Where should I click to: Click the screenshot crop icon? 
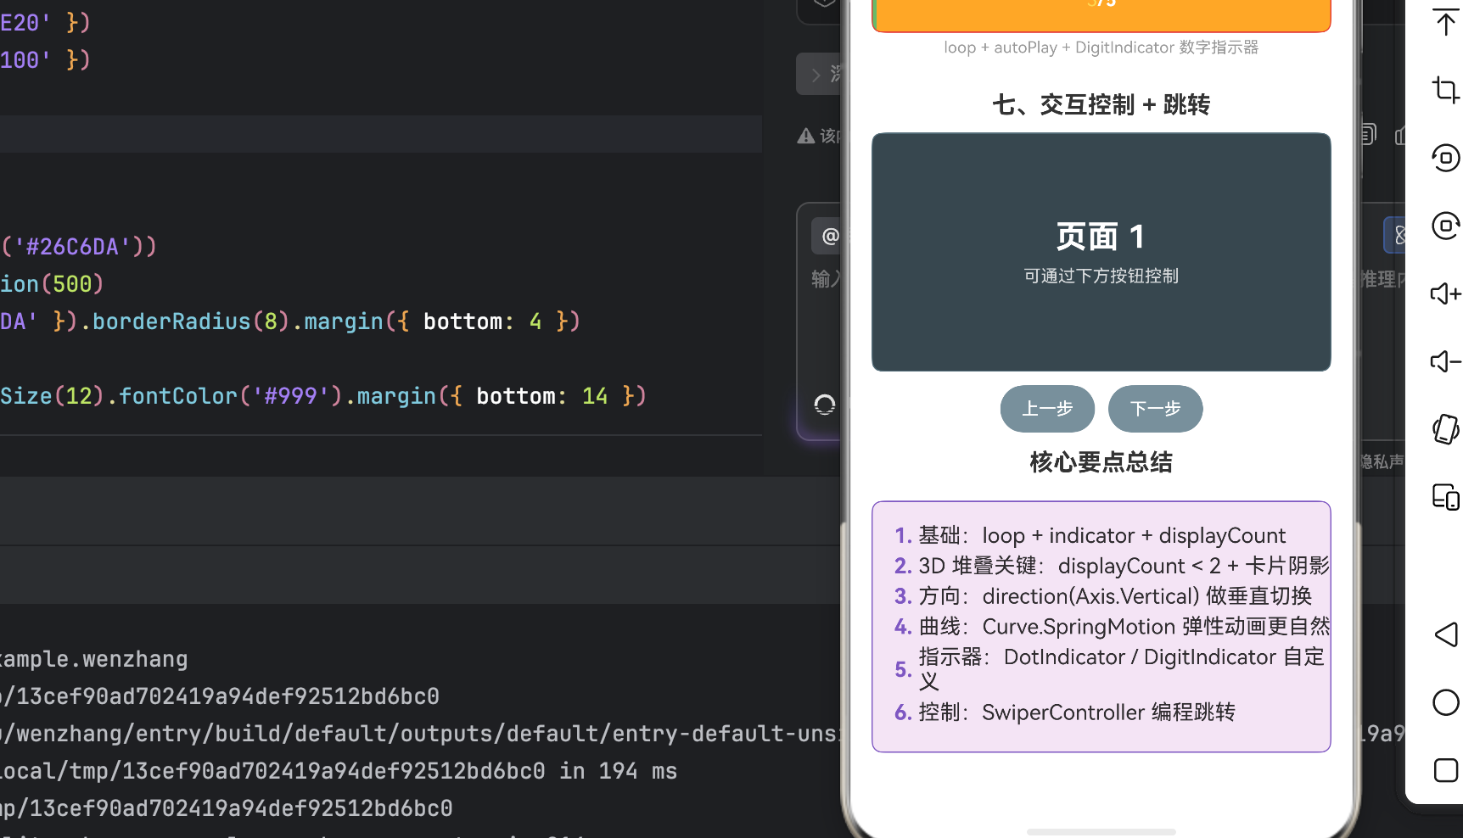click(x=1446, y=89)
